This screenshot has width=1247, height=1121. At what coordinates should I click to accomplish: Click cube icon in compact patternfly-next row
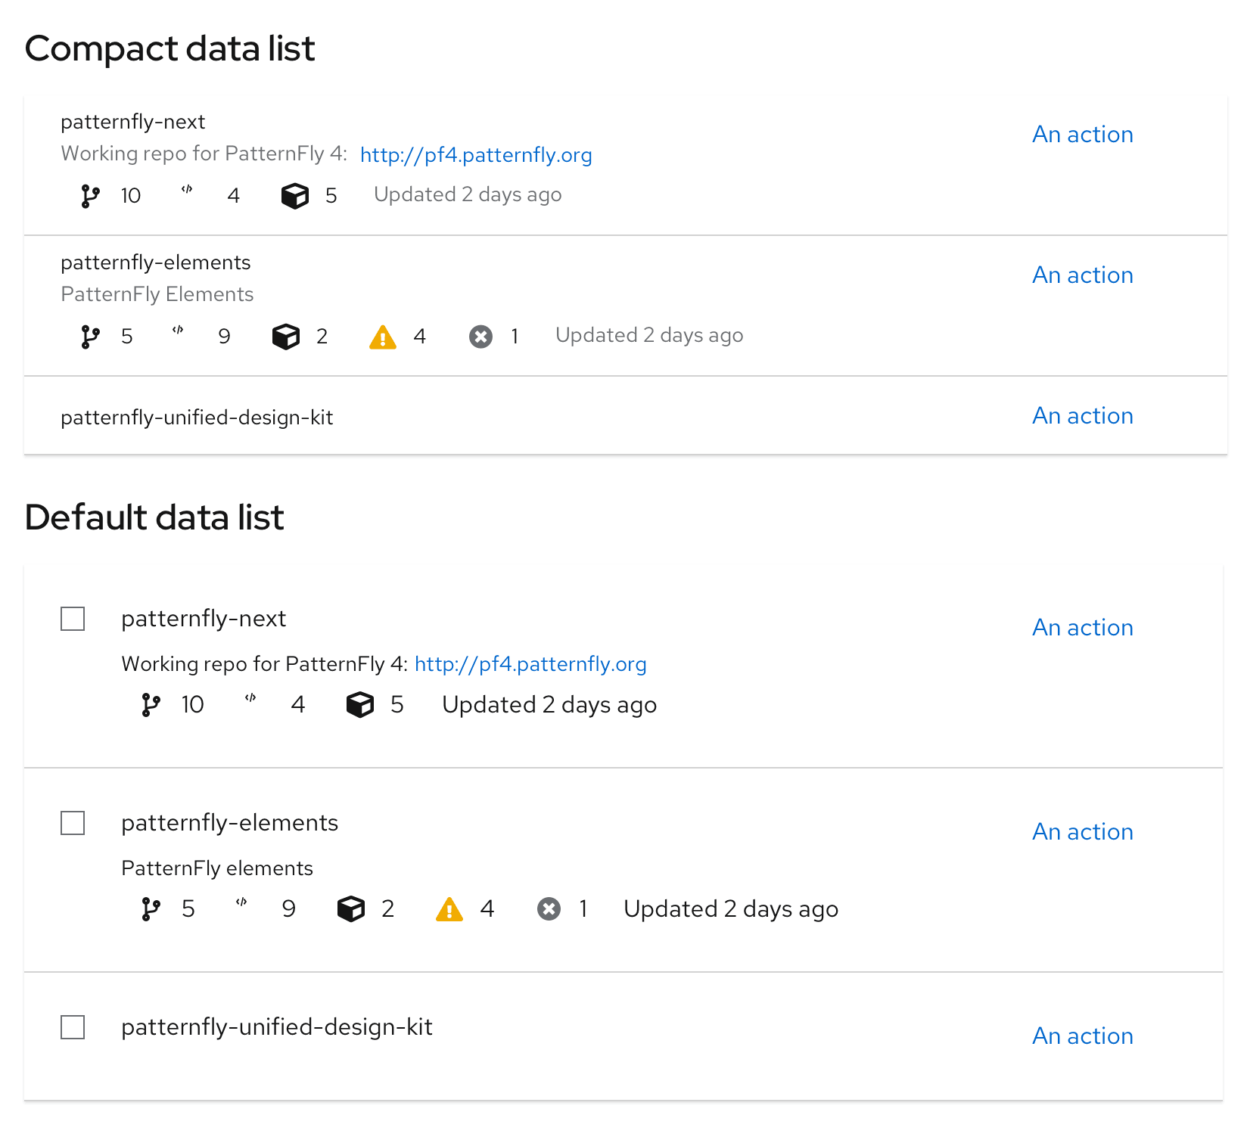coord(294,196)
